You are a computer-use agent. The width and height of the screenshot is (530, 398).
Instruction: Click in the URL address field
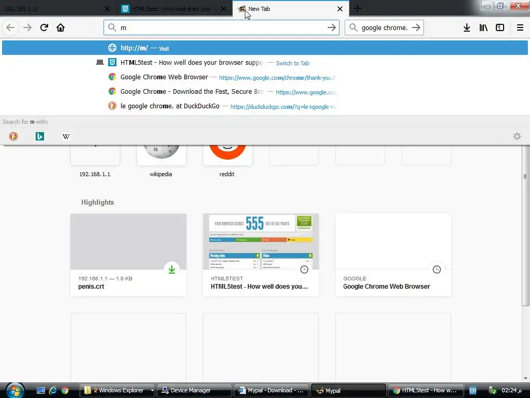point(222,27)
